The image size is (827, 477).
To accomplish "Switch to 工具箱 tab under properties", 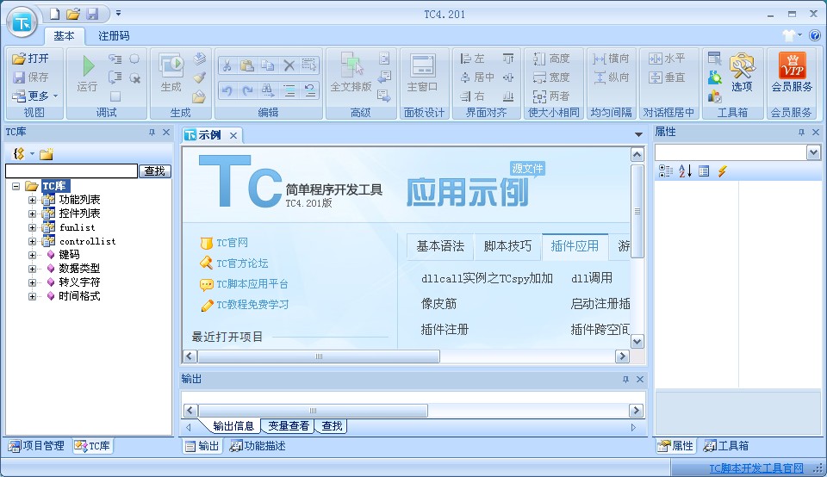I will tap(726, 446).
